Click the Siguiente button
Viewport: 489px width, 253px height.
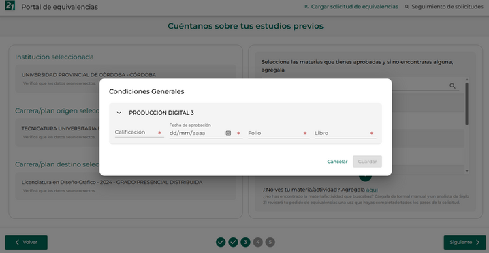[x=464, y=242]
